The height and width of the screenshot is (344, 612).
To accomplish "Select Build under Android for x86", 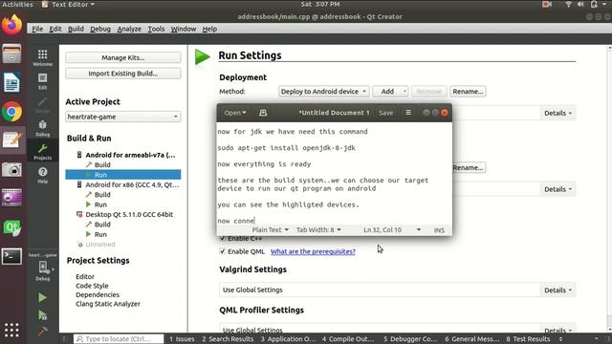I will pyautogui.click(x=102, y=195).
